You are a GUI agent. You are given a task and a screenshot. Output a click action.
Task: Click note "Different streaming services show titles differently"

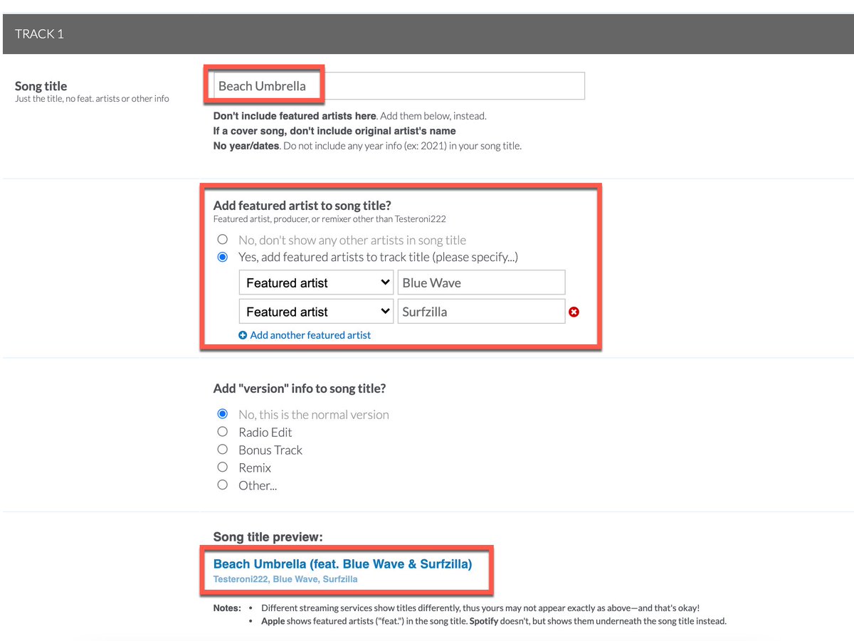[480, 608]
